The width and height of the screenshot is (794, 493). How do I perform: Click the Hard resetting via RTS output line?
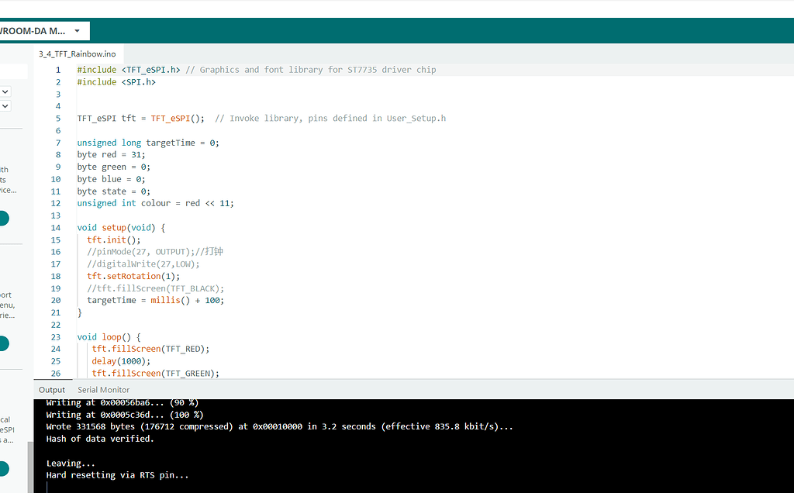pos(118,474)
